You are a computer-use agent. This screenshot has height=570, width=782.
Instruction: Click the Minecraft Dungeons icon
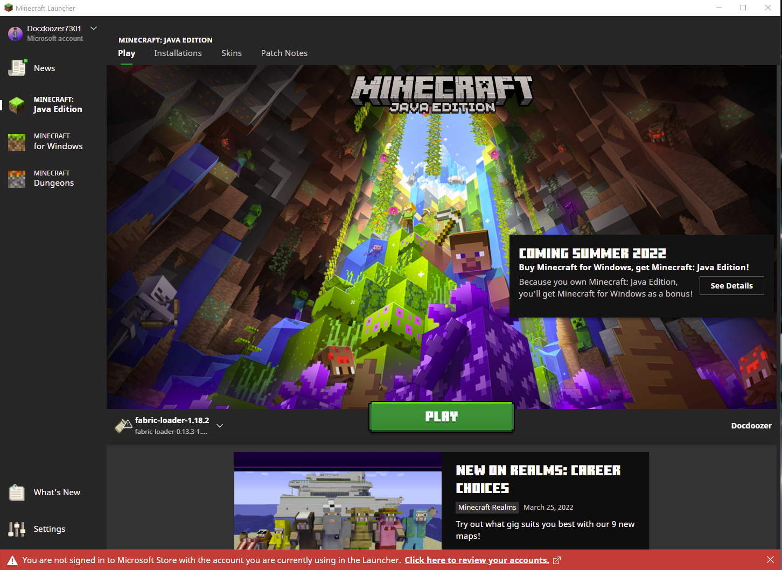[x=17, y=179]
